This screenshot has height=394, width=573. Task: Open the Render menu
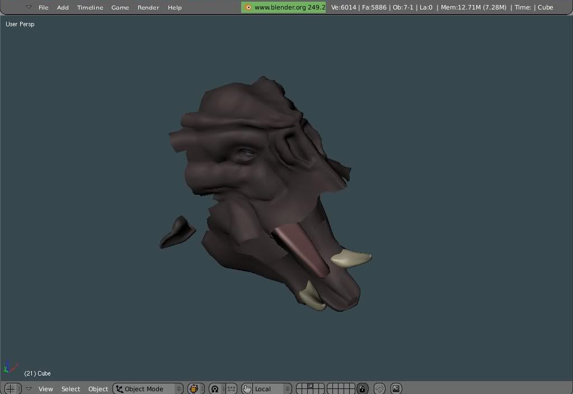tap(148, 7)
